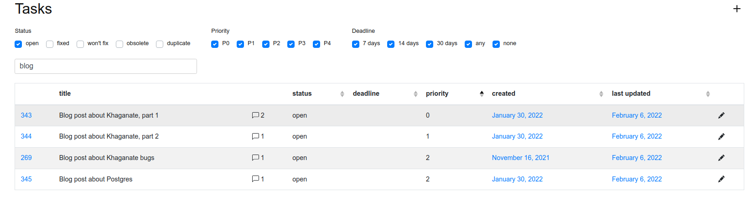Click the plus icon to add a task
Viewport: 752px width, 212px height.
pyautogui.click(x=736, y=9)
